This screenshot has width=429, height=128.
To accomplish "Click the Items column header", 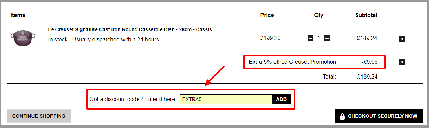I will (18, 15).
